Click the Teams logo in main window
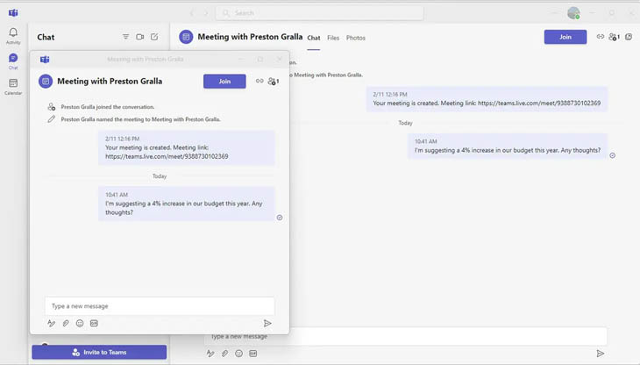This screenshot has height=365, width=640. (13, 12)
